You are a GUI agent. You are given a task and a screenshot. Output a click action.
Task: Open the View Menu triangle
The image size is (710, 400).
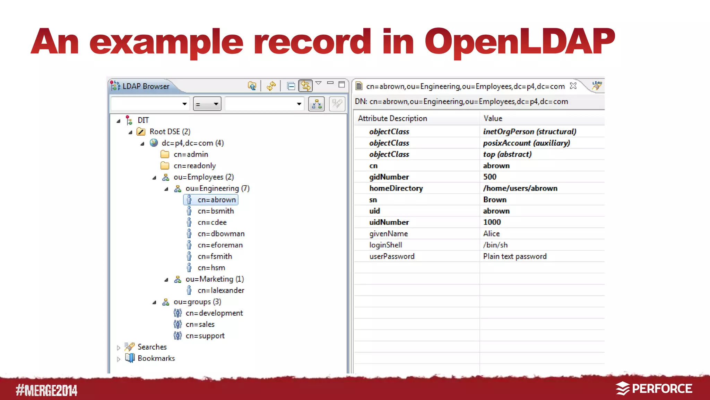coord(319,83)
